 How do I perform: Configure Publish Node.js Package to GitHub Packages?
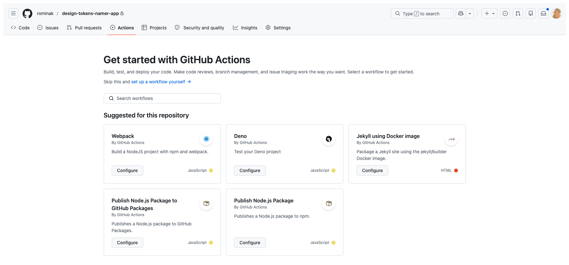point(127,243)
